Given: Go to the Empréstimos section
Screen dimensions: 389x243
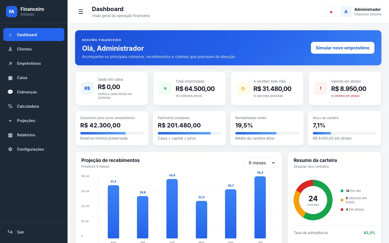Looking at the screenshot, I should (34, 63).
